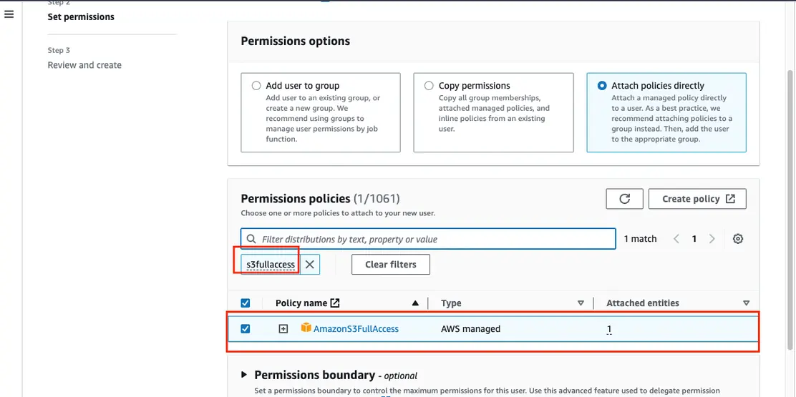Click the Create policy button
The image size is (796, 397).
click(697, 199)
